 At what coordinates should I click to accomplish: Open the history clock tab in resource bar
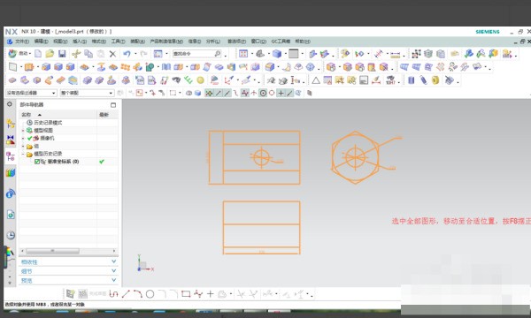(x=11, y=235)
